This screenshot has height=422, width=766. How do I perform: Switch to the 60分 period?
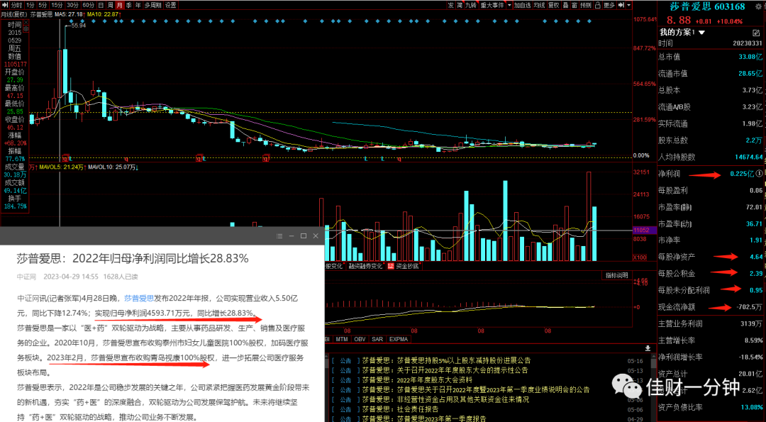pos(89,5)
